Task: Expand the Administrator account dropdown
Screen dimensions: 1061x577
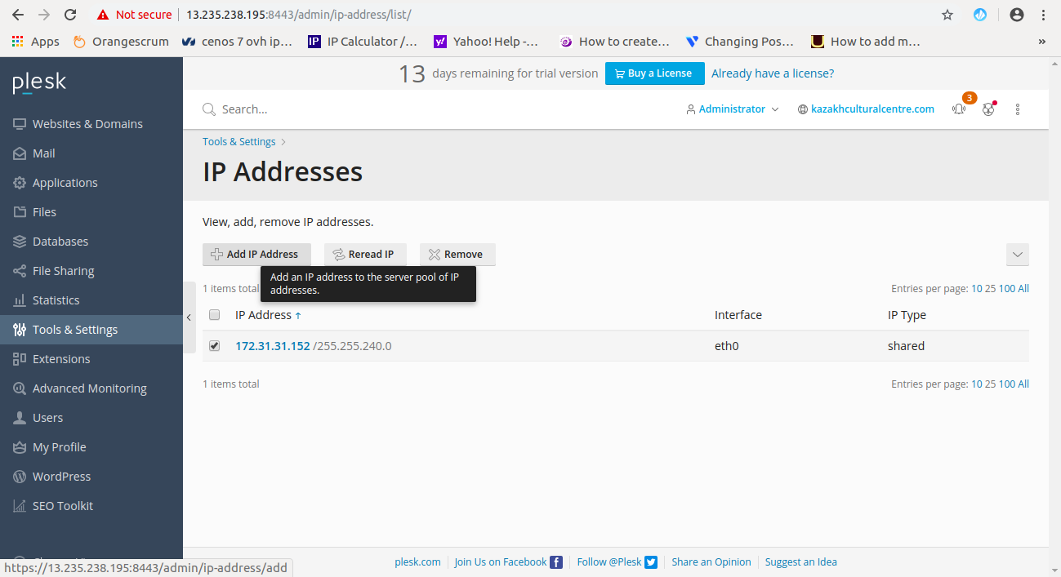Action: pos(733,109)
